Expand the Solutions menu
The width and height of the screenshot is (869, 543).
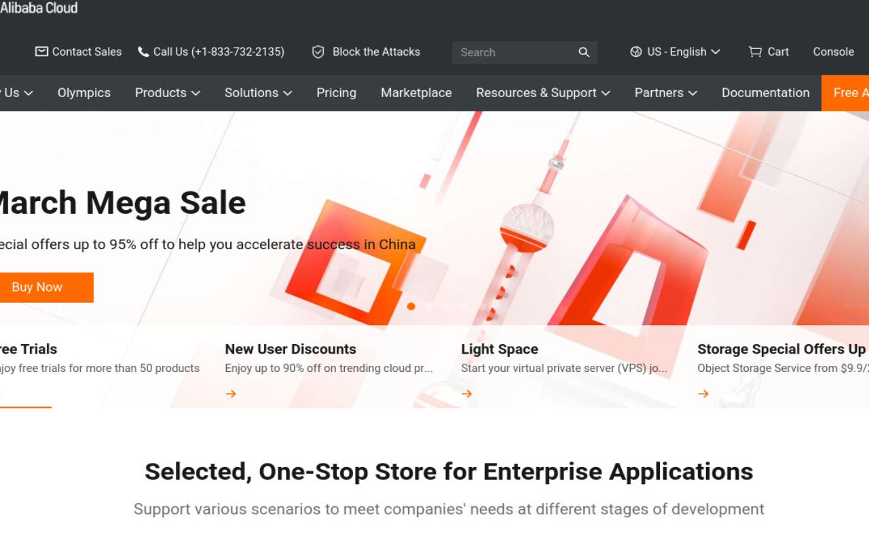point(258,93)
